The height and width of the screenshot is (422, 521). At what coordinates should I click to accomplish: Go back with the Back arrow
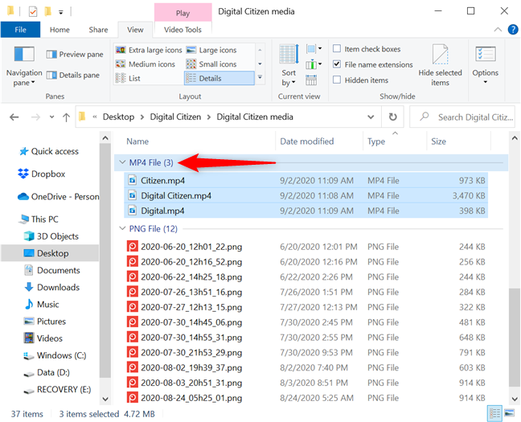(x=14, y=117)
